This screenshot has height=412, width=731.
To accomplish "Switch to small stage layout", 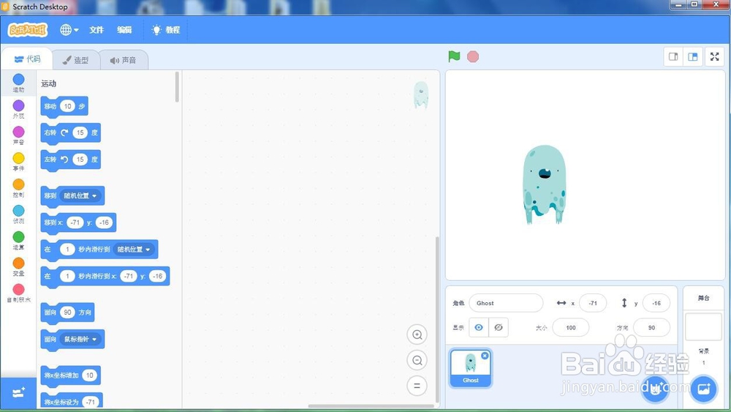I will click(x=673, y=56).
